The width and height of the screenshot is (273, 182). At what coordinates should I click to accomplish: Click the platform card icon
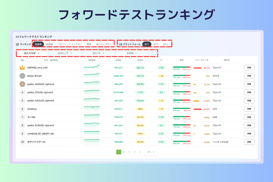tap(120, 44)
